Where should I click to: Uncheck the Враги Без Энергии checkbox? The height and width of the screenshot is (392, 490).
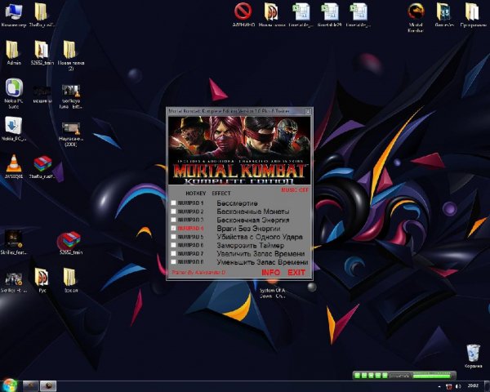173,229
